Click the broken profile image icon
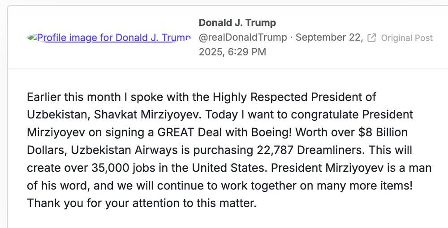Screen dimensions: 448x228 pos(32,38)
